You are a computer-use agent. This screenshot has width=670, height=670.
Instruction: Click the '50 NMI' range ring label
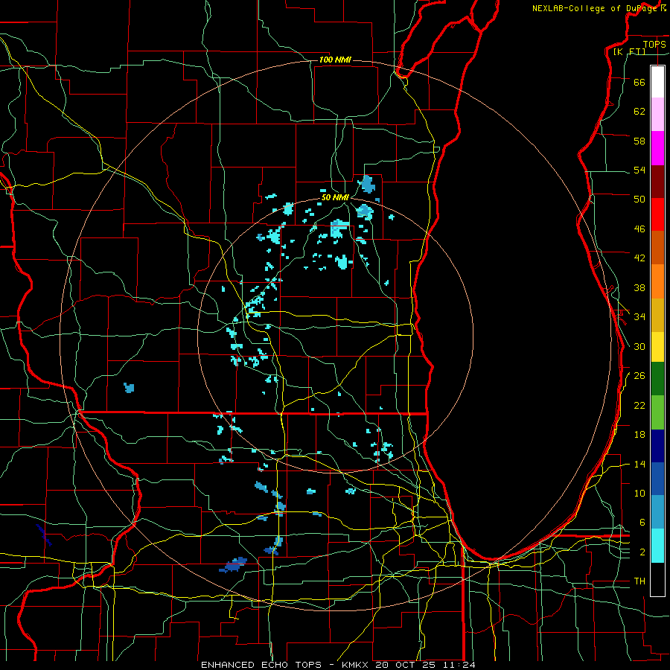click(336, 197)
